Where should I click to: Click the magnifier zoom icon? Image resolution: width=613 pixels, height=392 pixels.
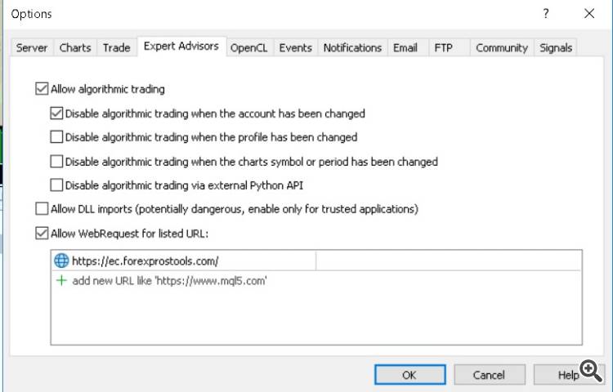[x=589, y=372]
